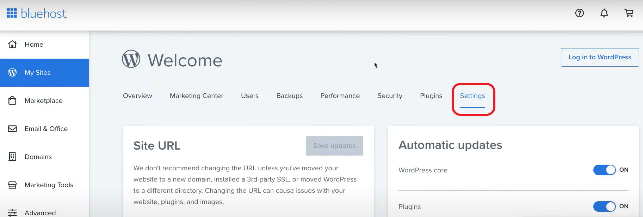This screenshot has width=643, height=217.
Task: Switch to the Users tab
Action: 250,96
